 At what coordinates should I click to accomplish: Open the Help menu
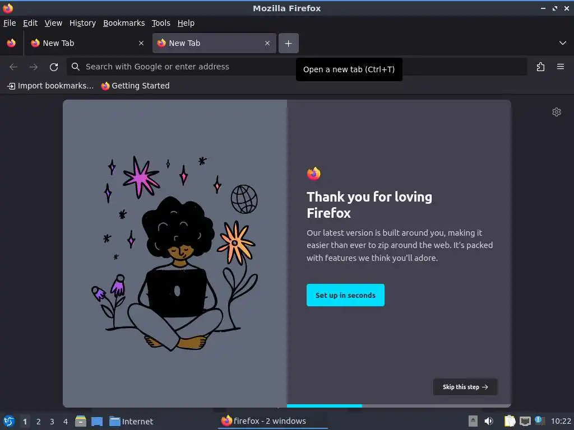point(186,23)
